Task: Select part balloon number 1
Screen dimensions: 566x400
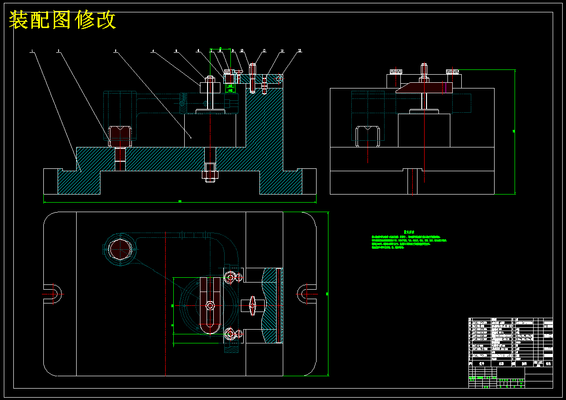Action: click(32, 51)
